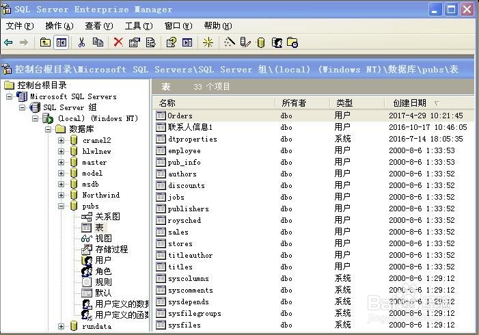The height and width of the screenshot is (335, 479).
Task: Open the 窗口(W) menu
Action: (x=178, y=26)
